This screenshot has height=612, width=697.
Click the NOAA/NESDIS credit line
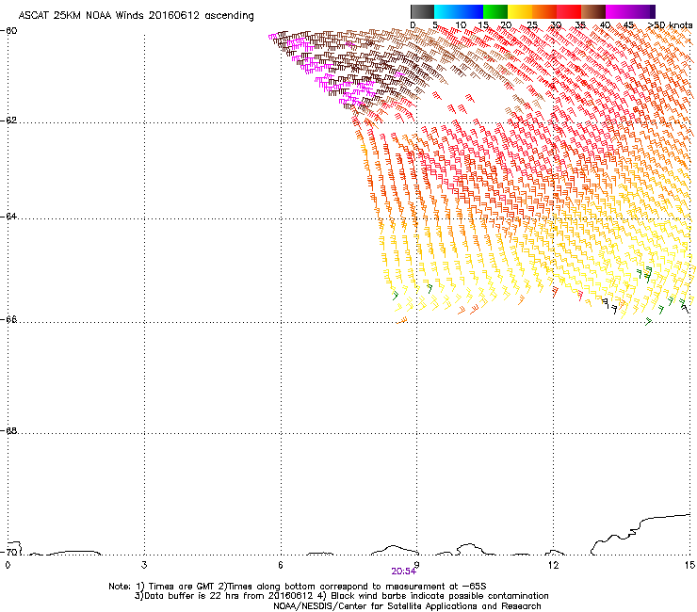(x=407, y=606)
